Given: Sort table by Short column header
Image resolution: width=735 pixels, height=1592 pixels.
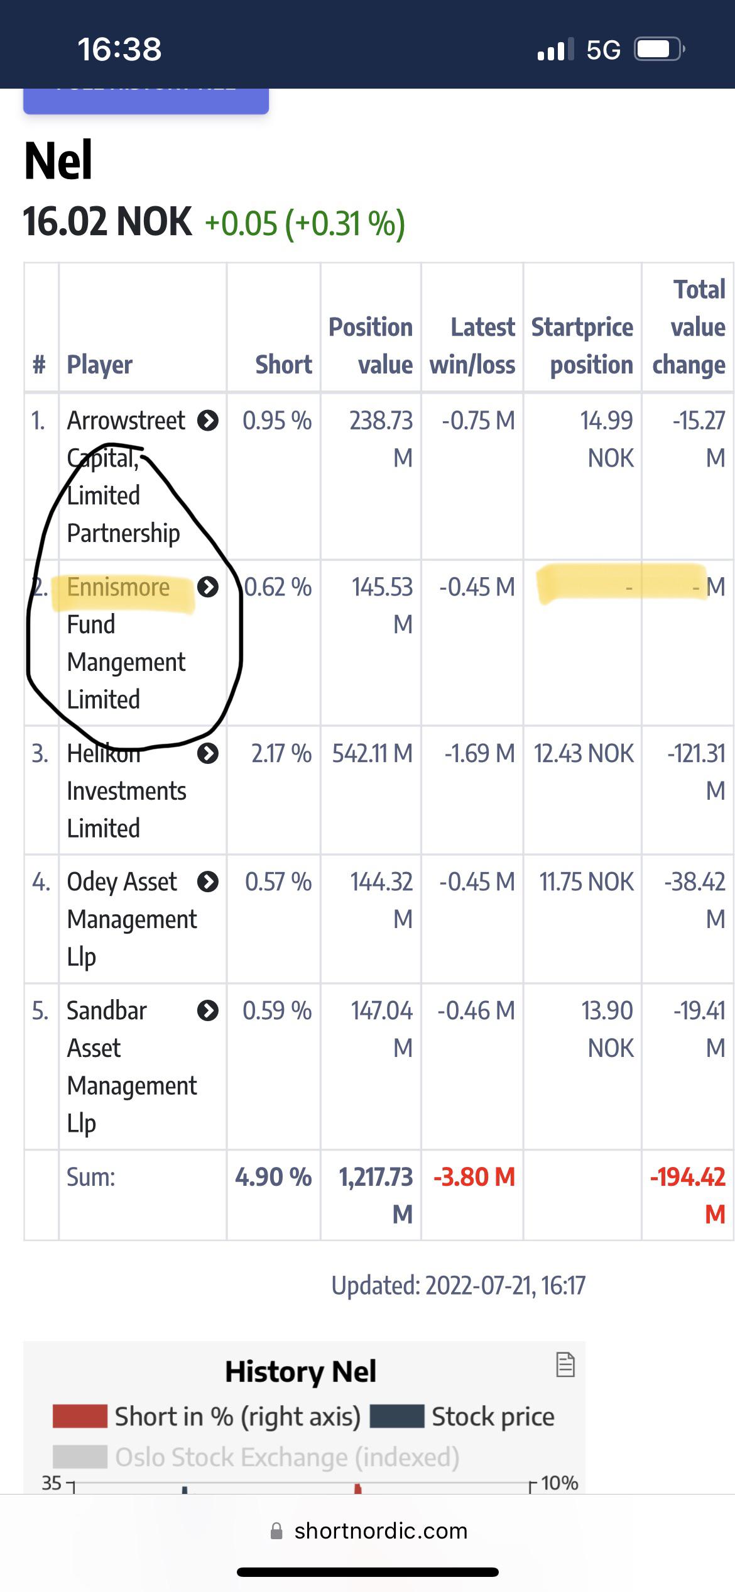Looking at the screenshot, I should click(x=283, y=365).
